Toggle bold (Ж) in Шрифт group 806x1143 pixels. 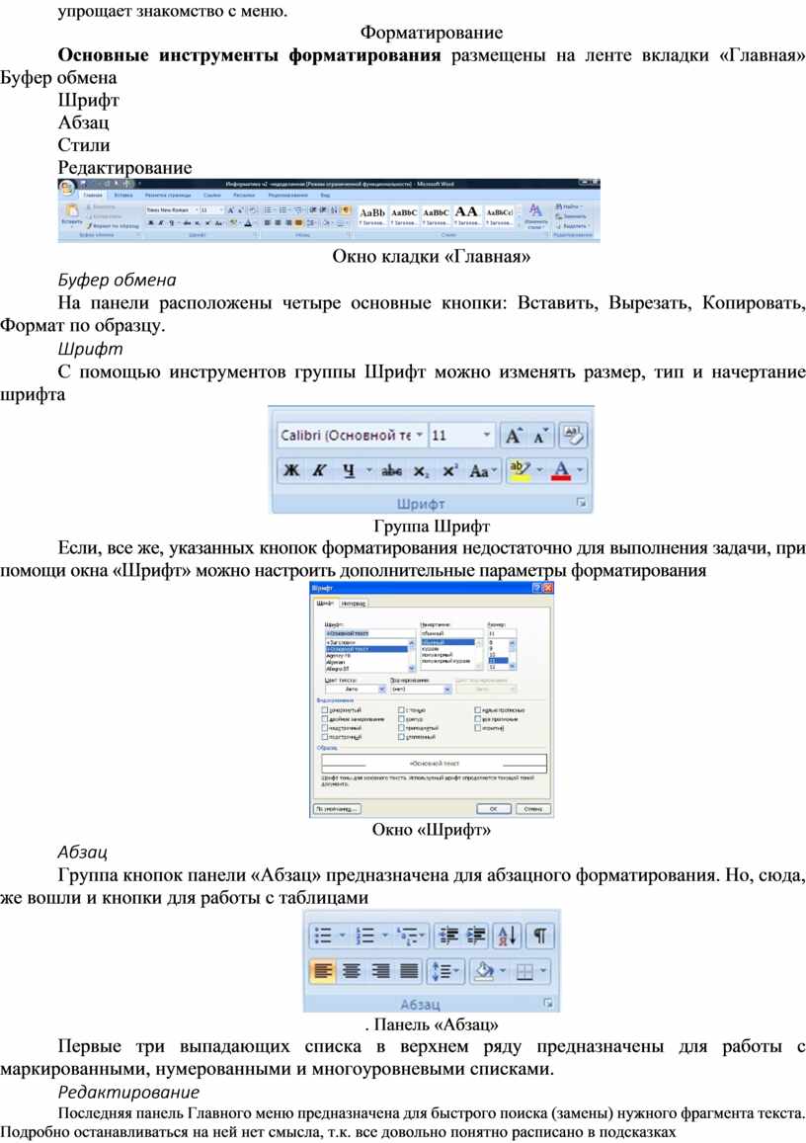pos(290,471)
